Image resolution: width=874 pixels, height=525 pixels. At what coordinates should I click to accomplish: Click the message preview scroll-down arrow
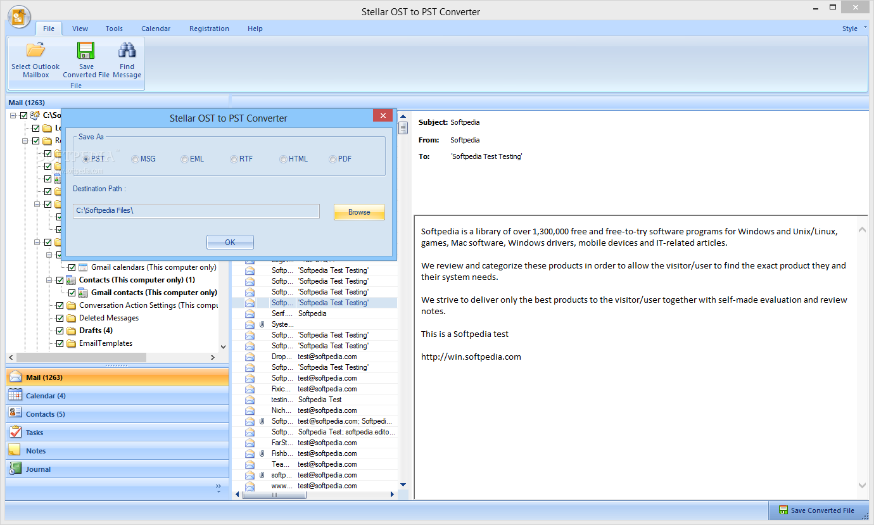[x=863, y=485]
